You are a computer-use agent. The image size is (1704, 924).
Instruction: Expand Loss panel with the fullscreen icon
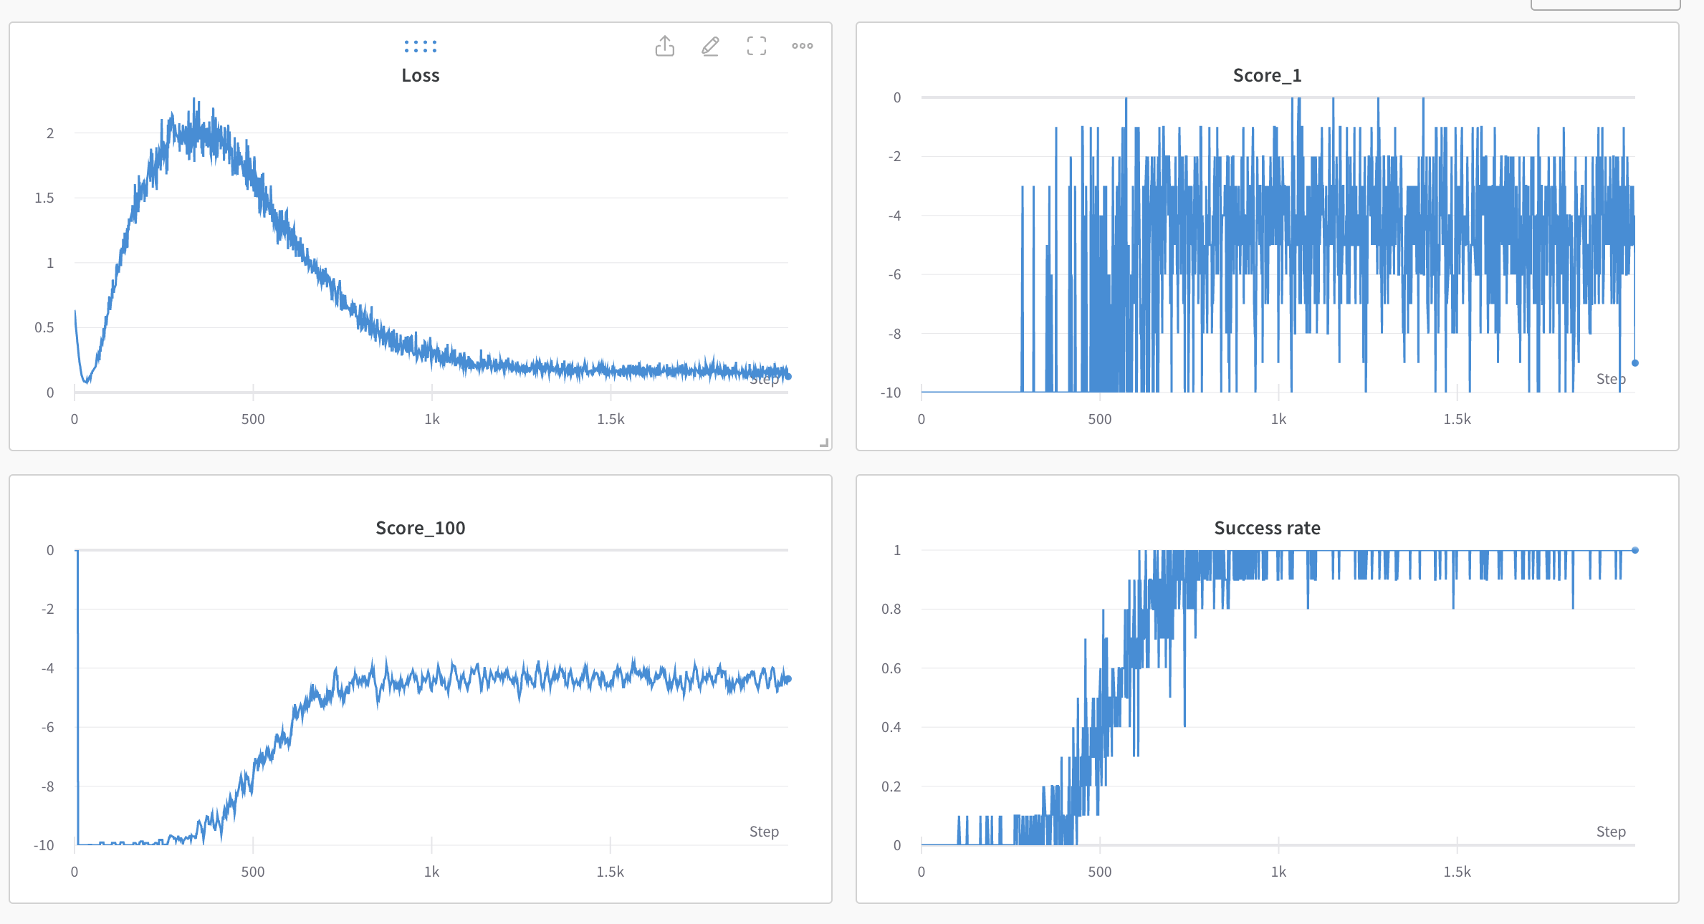(757, 46)
